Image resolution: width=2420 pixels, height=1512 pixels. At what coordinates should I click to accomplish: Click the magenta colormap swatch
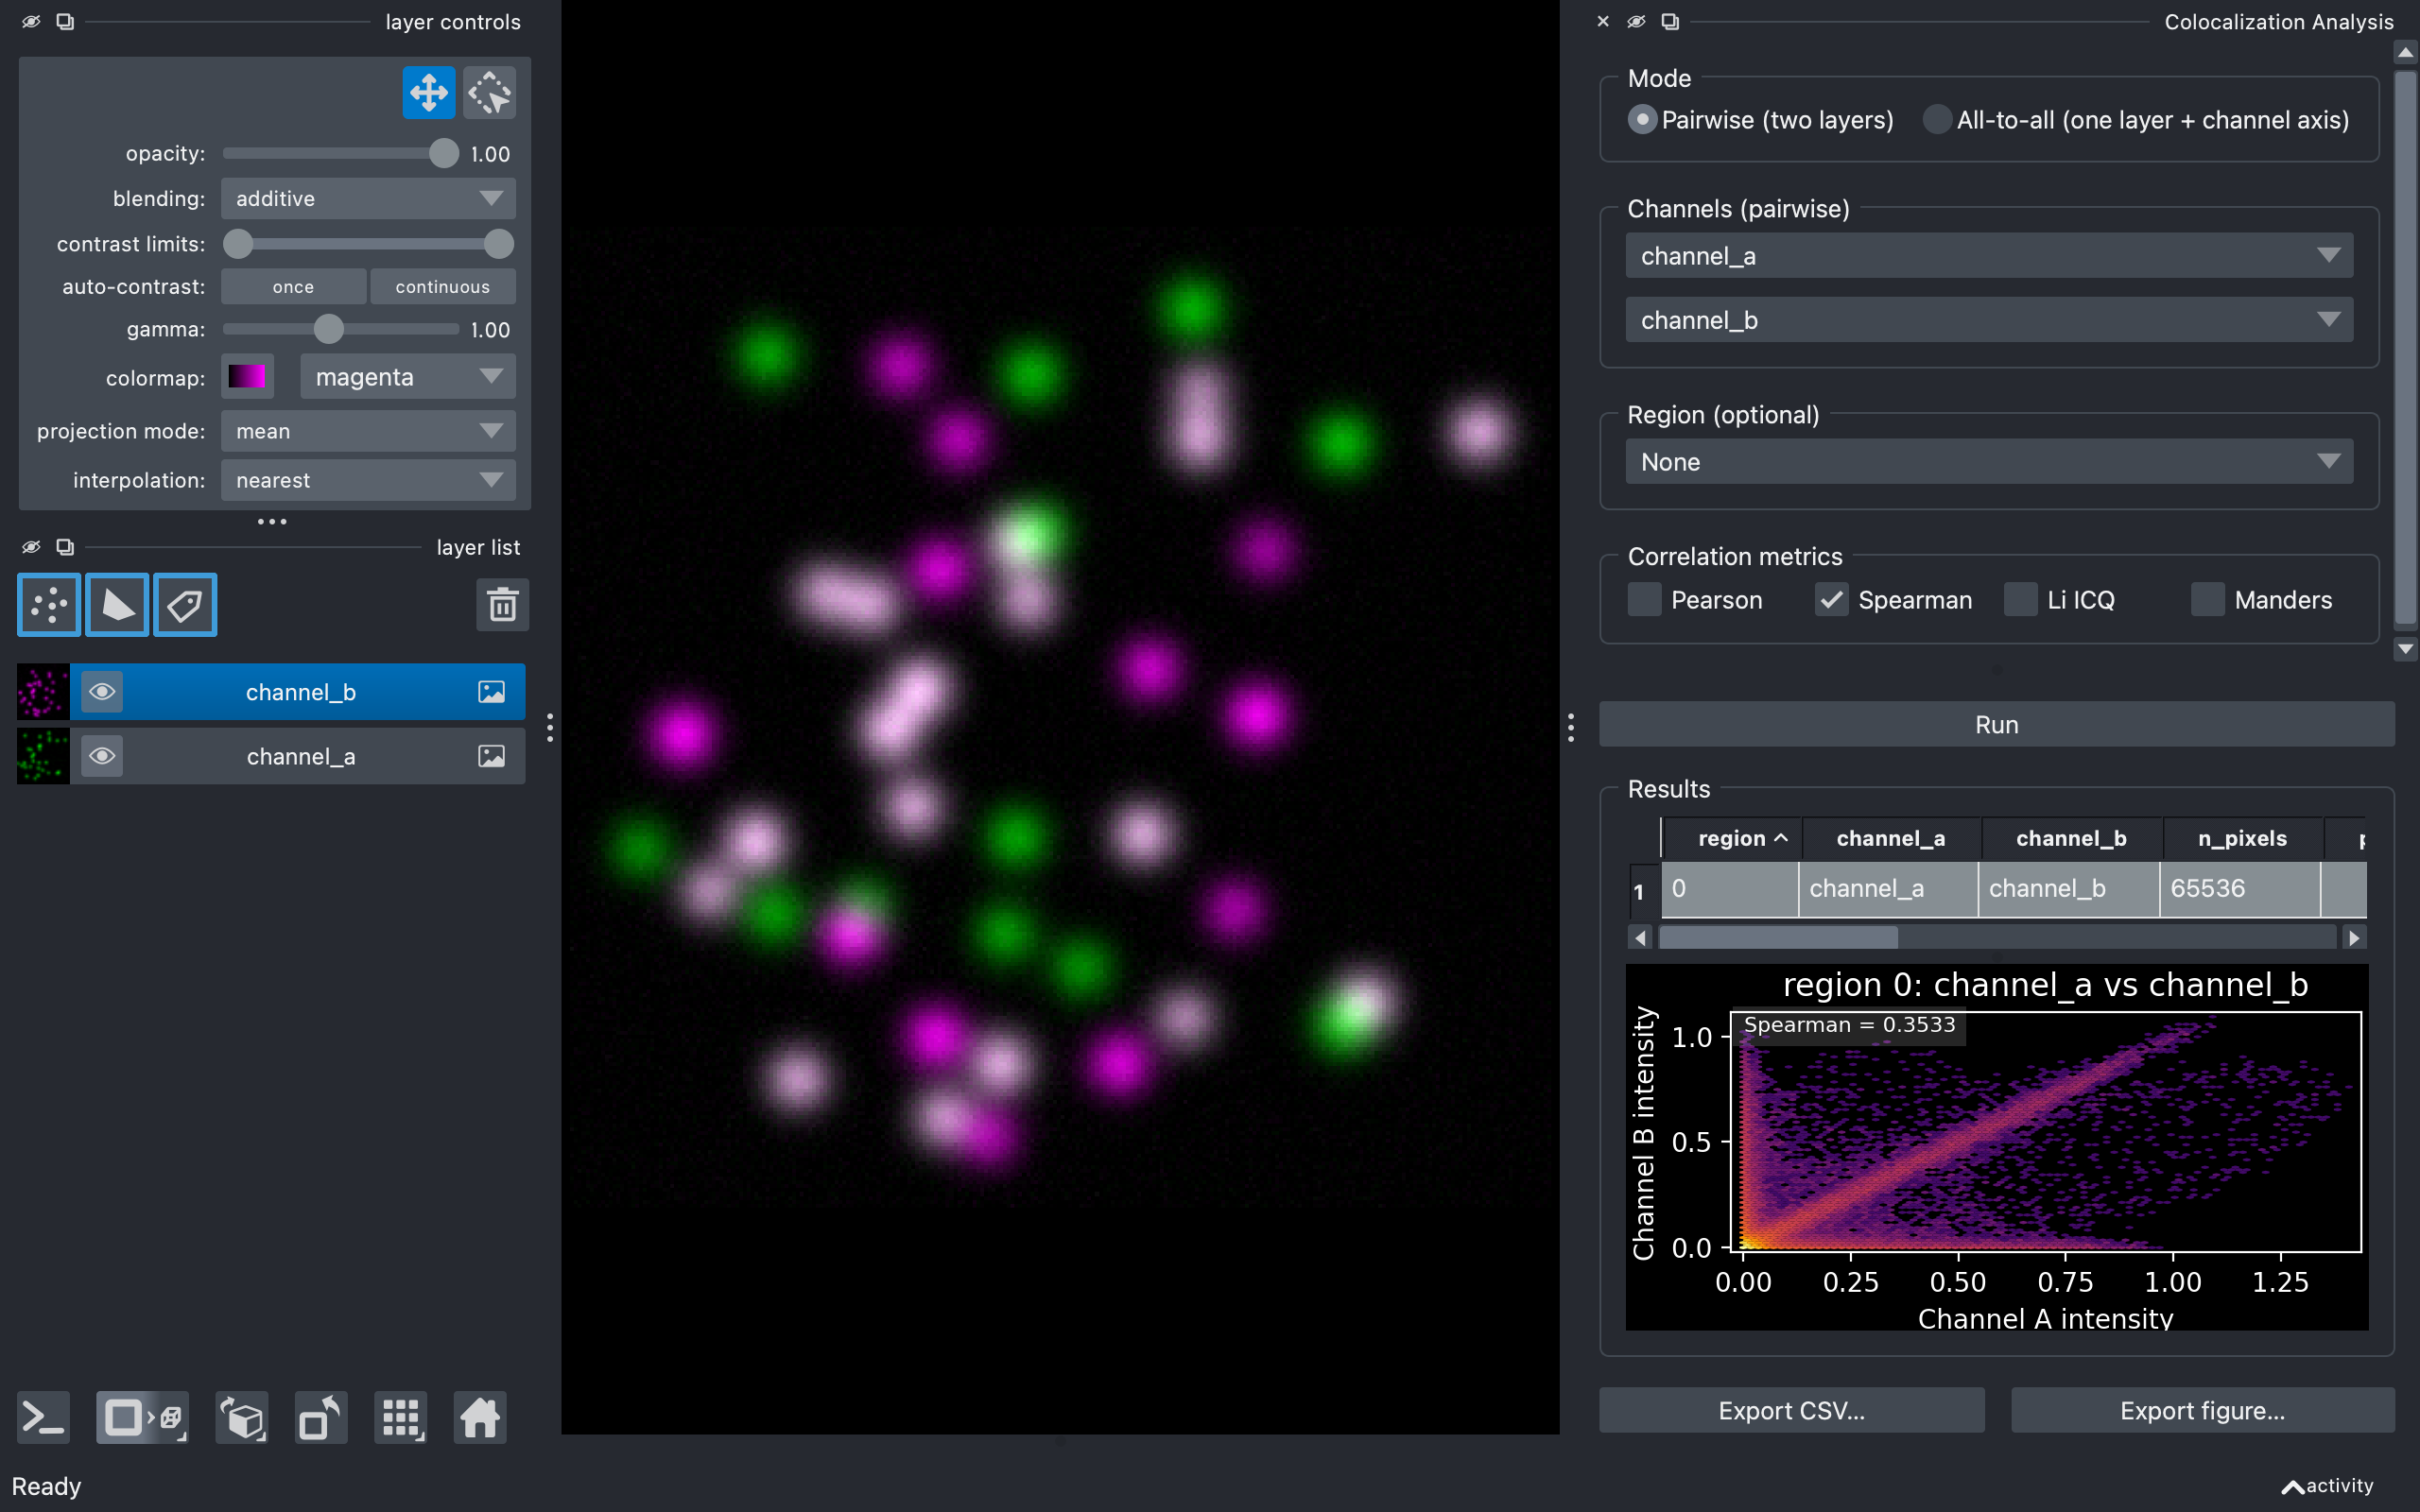point(247,377)
